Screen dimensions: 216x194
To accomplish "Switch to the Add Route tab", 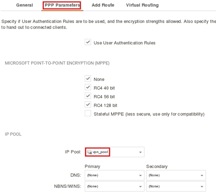I will tap(103, 5).
